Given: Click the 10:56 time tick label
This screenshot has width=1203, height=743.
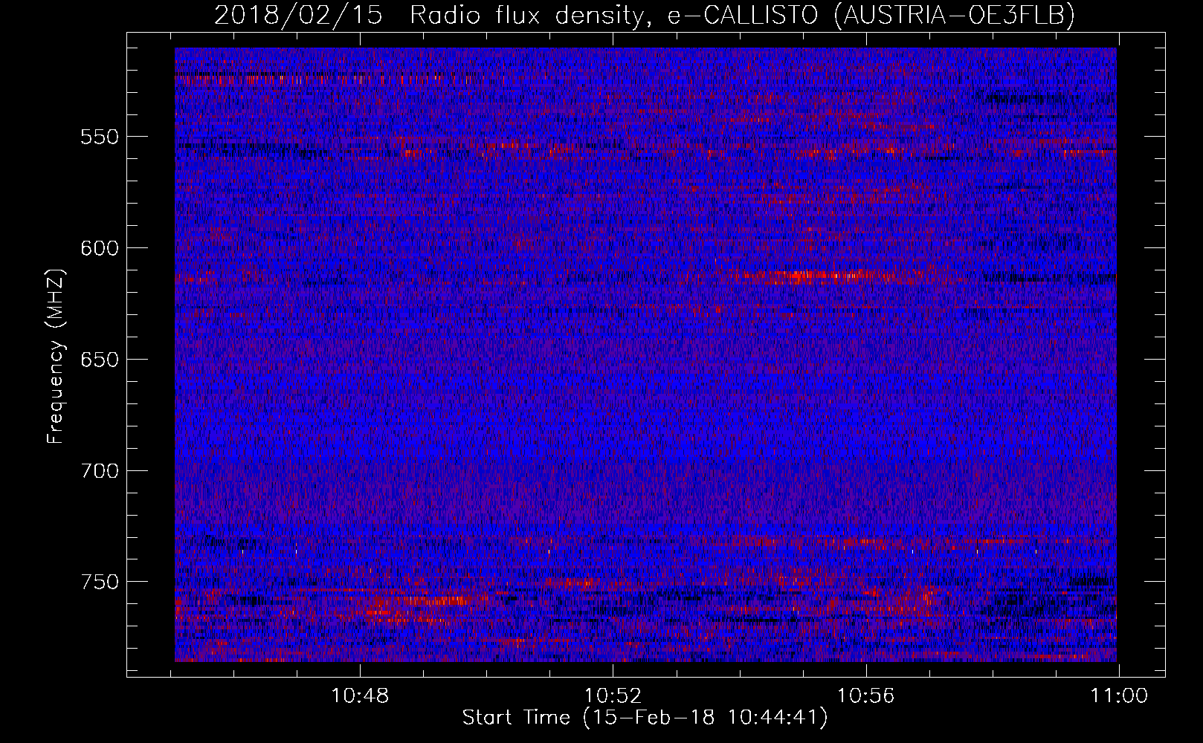Looking at the screenshot, I should [x=865, y=696].
